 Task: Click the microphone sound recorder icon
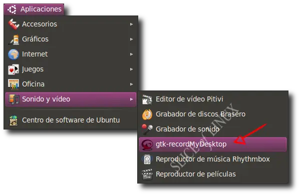pos(147,129)
